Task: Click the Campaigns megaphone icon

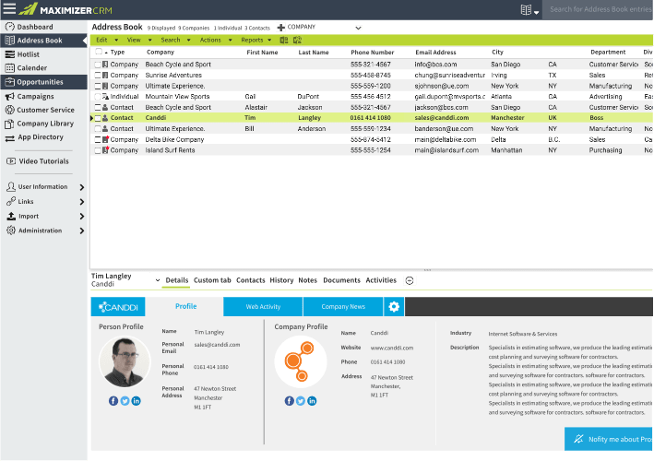Action: (9, 96)
